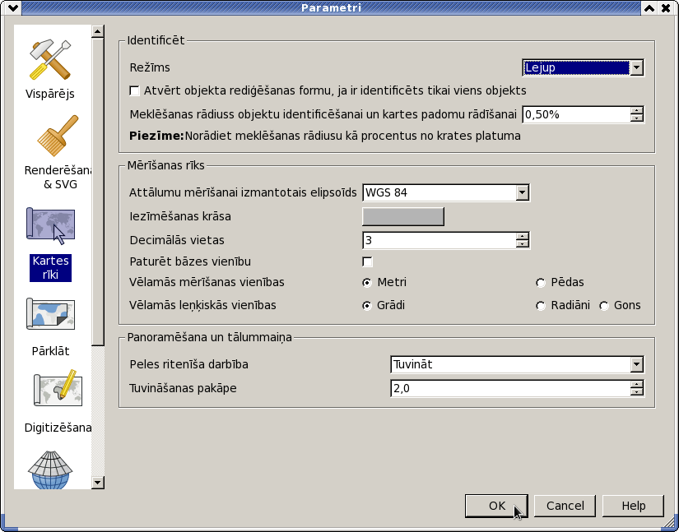
Task: Click in the Decimālās vietas field
Action: click(x=439, y=240)
